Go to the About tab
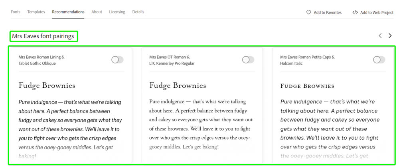The image size is (399, 168). 97,12
